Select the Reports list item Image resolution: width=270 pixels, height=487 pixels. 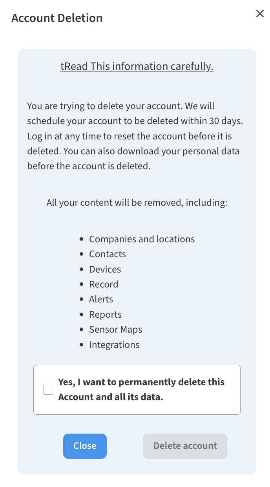pos(106,314)
